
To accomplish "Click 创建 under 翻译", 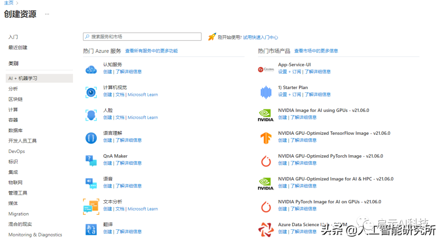I will coord(107,232).
